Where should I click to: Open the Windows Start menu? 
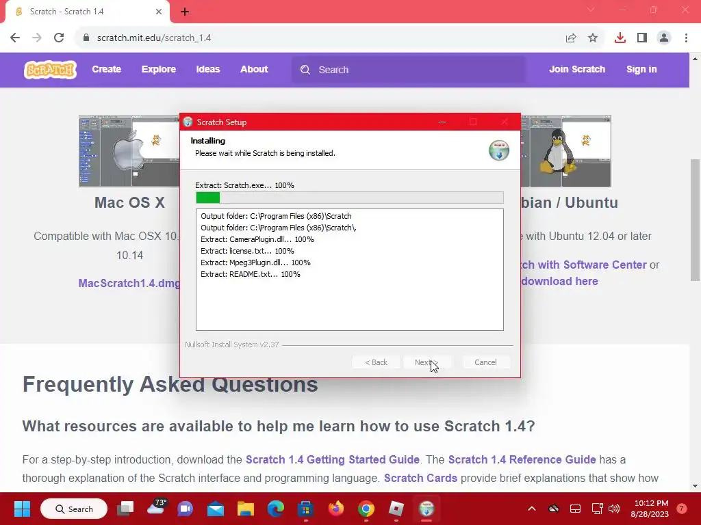tap(22, 509)
